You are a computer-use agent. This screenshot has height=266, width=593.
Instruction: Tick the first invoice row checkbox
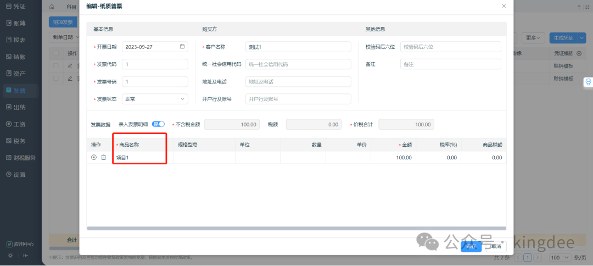point(56,66)
